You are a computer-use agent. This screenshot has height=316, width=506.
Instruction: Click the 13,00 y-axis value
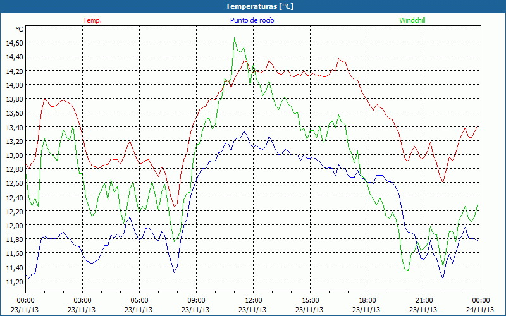point(14,155)
